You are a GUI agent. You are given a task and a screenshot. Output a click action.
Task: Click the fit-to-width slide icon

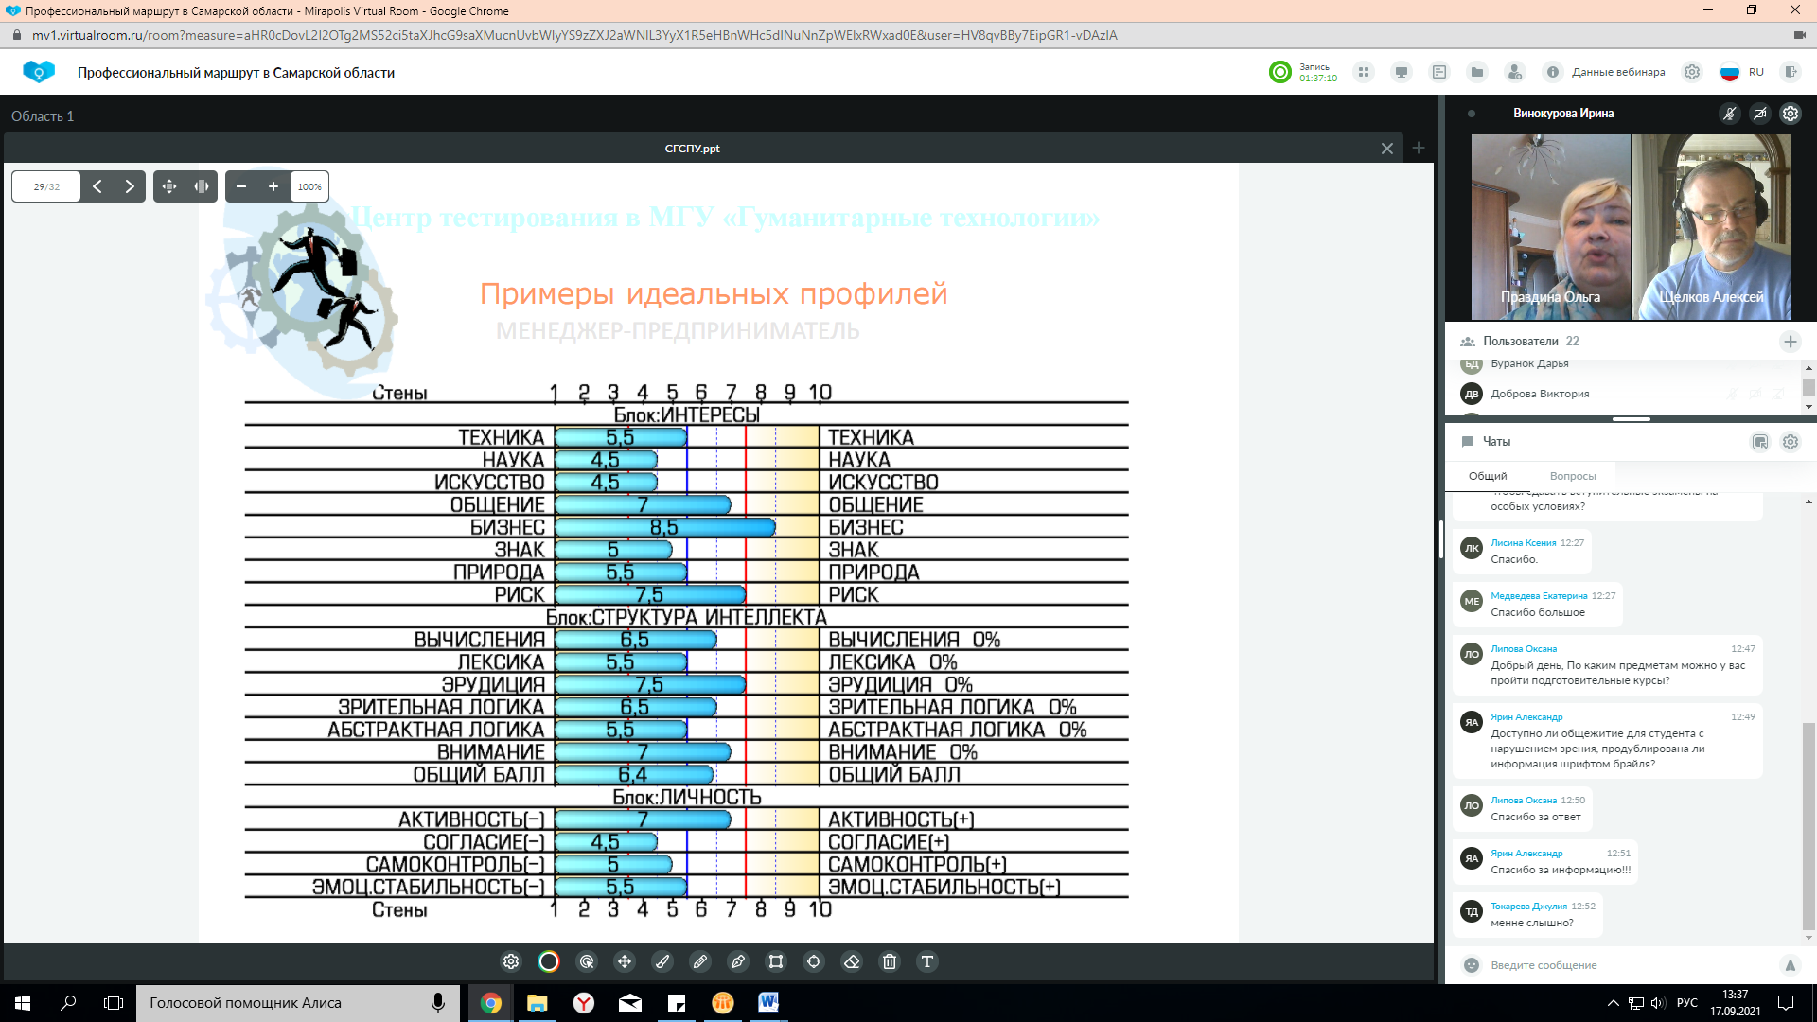click(x=202, y=186)
